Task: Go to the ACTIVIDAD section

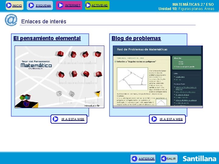Action: (99, 5)
